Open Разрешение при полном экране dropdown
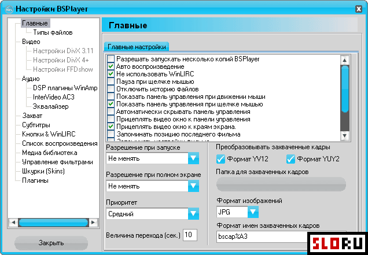Viewport: 368px width, 255px height. [193, 186]
